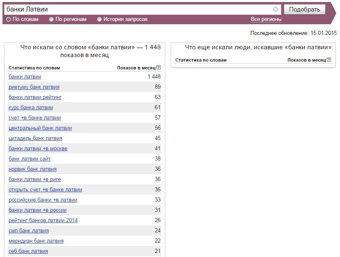Open the 'открыть счет +в банке латвии' link

(45, 190)
